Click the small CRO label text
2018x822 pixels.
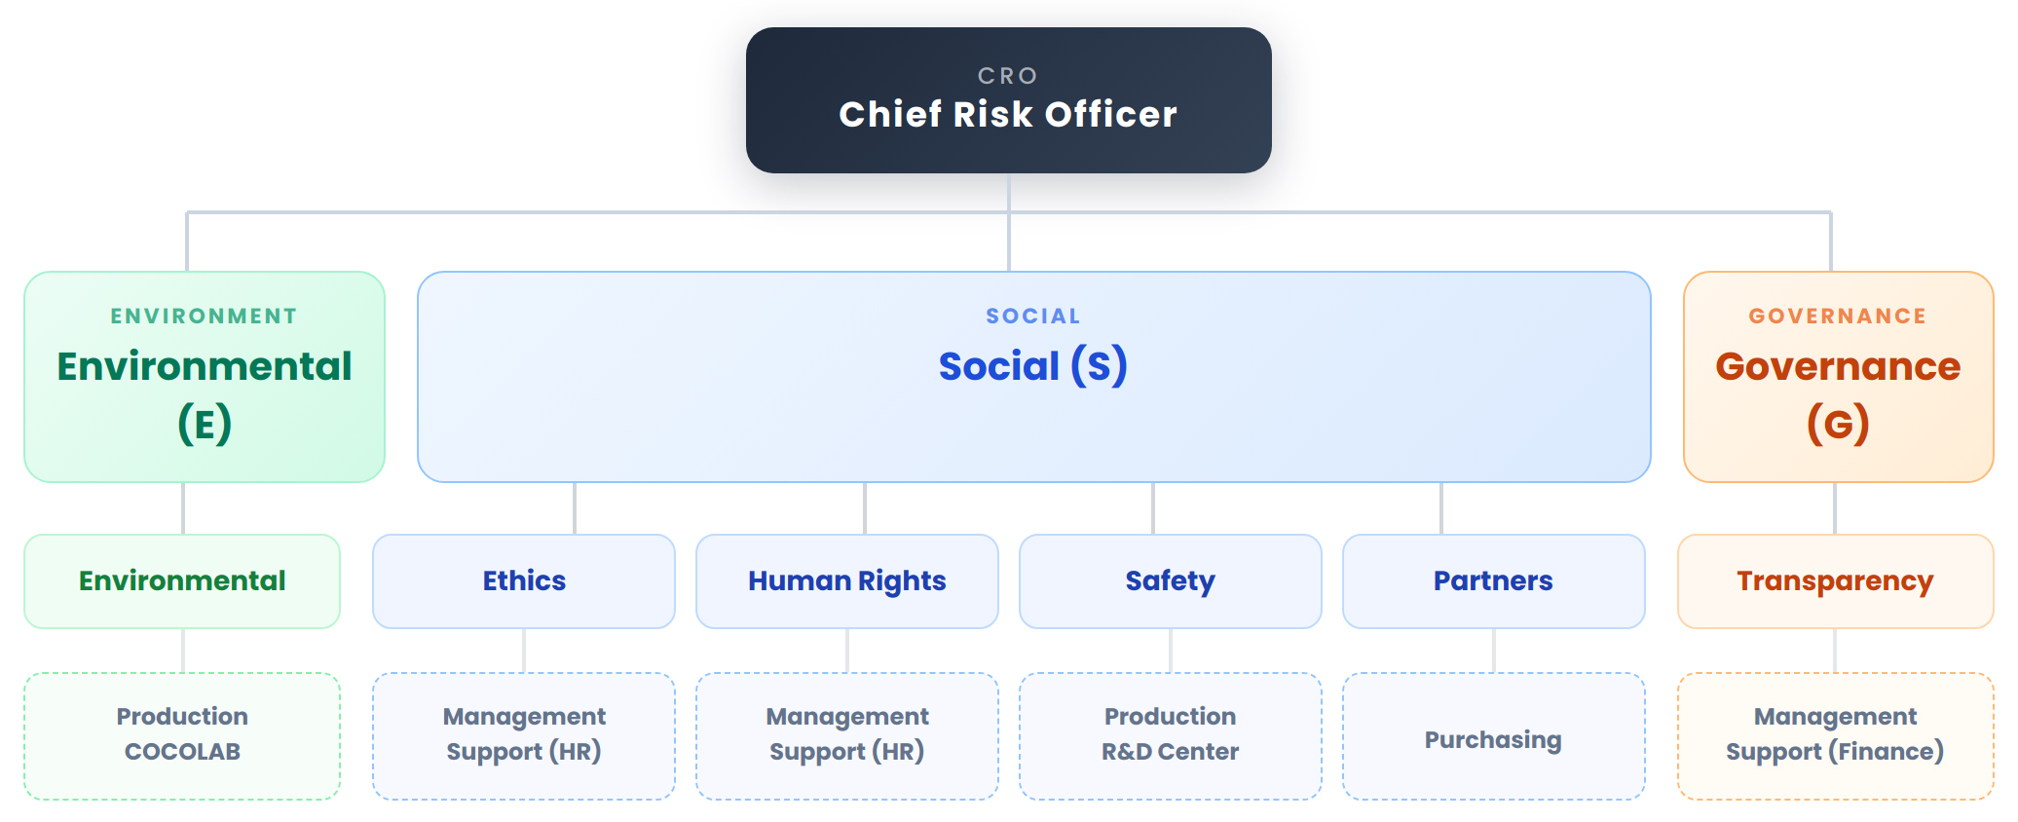tap(1008, 76)
